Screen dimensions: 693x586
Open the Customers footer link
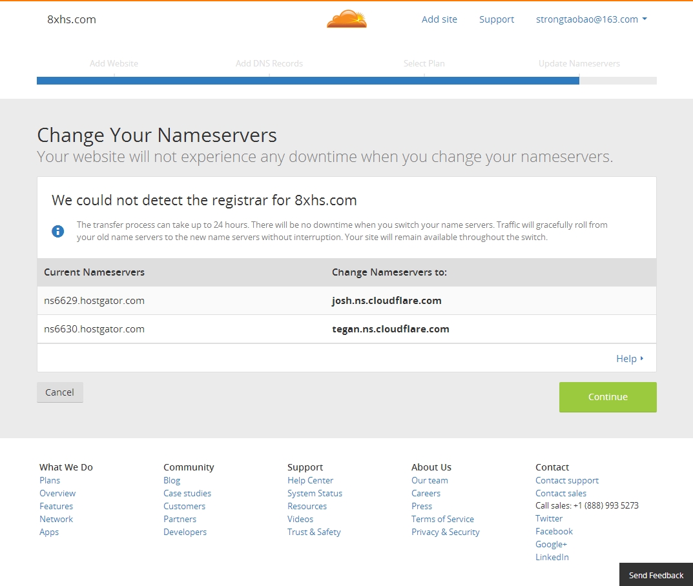point(184,506)
